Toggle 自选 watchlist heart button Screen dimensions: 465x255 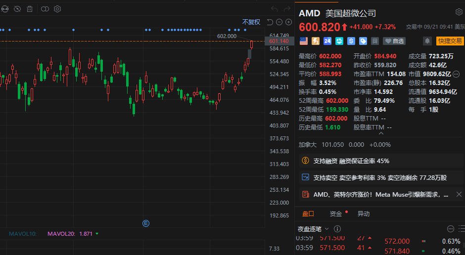click(394, 41)
